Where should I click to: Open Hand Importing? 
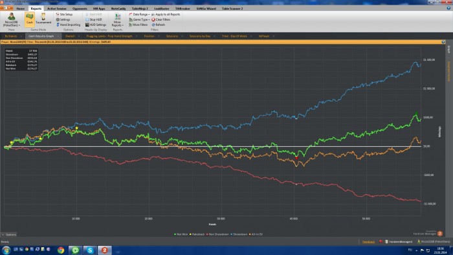pyautogui.click(x=68, y=25)
